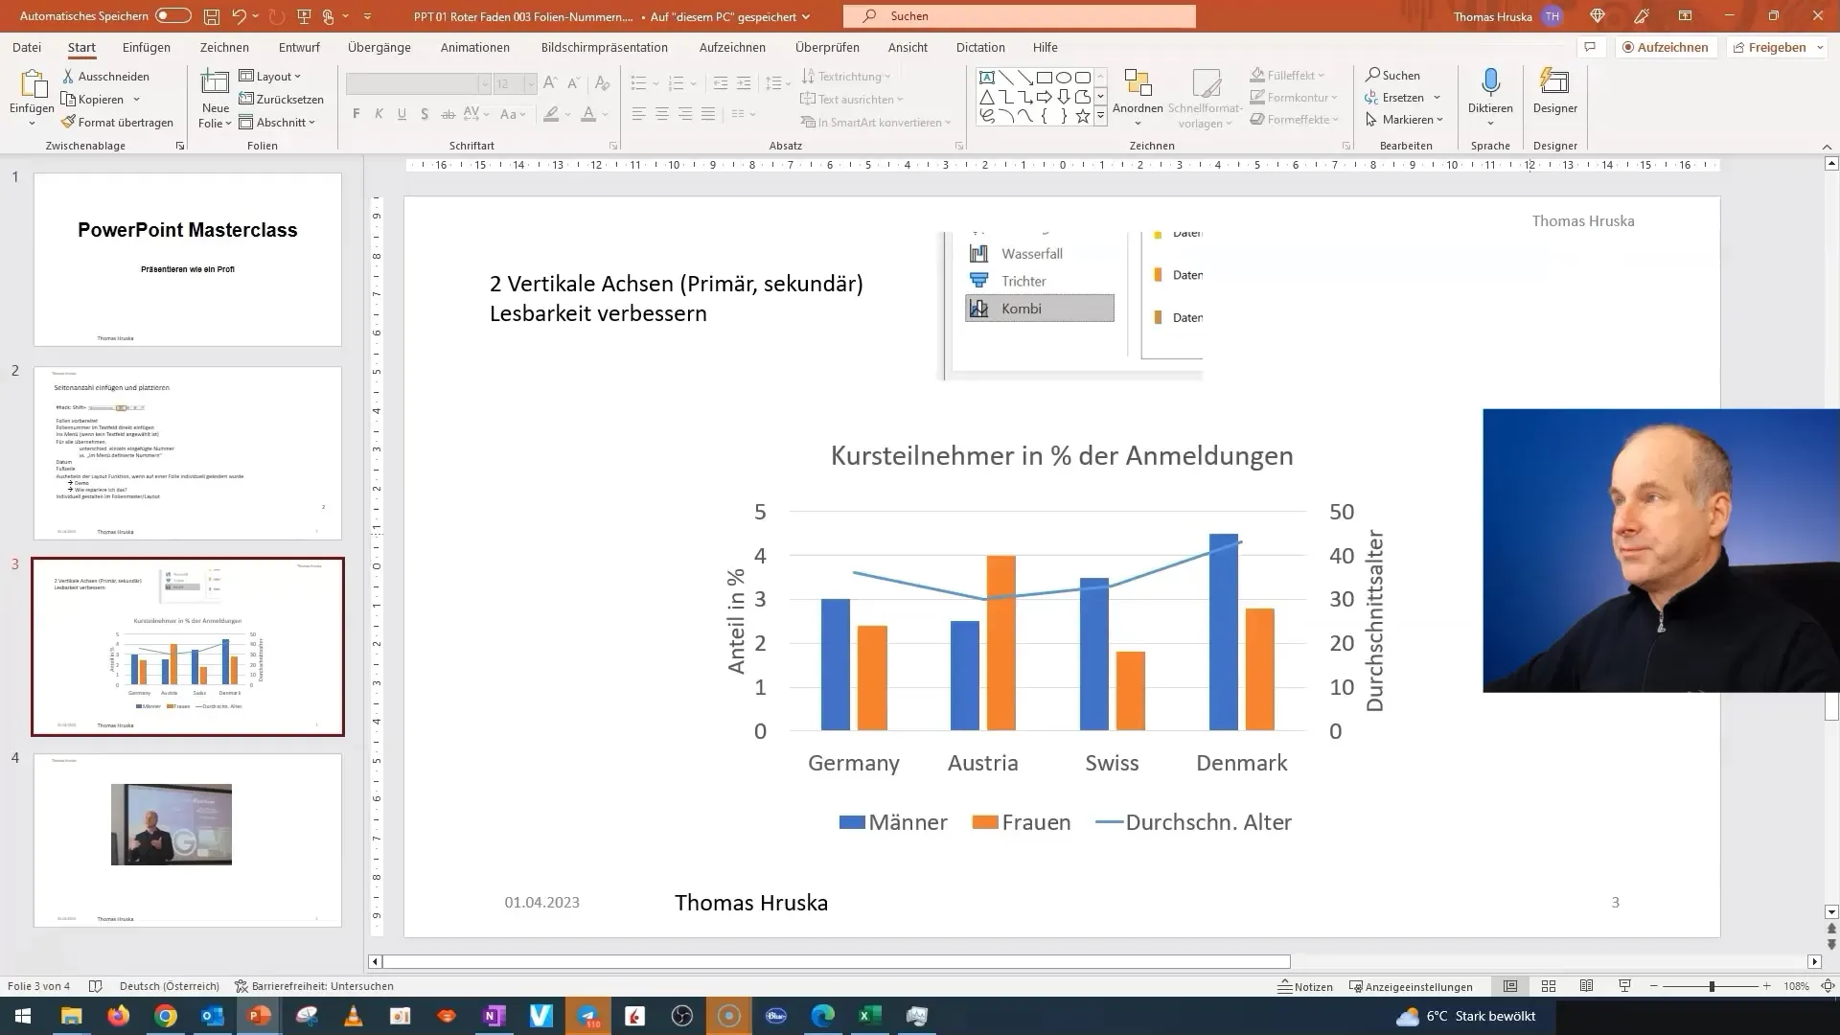Open the Start ribbon tab
The image size is (1840, 1035).
(x=80, y=47)
